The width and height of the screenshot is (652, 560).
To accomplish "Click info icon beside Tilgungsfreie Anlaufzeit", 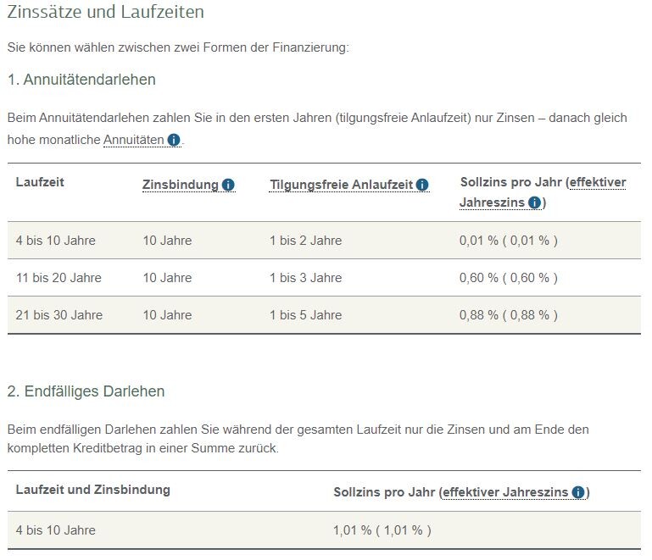I will pyautogui.click(x=422, y=185).
